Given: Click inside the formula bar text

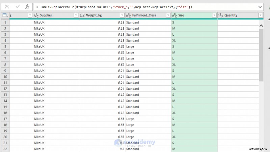Looking at the screenshot, I should coord(114,7).
